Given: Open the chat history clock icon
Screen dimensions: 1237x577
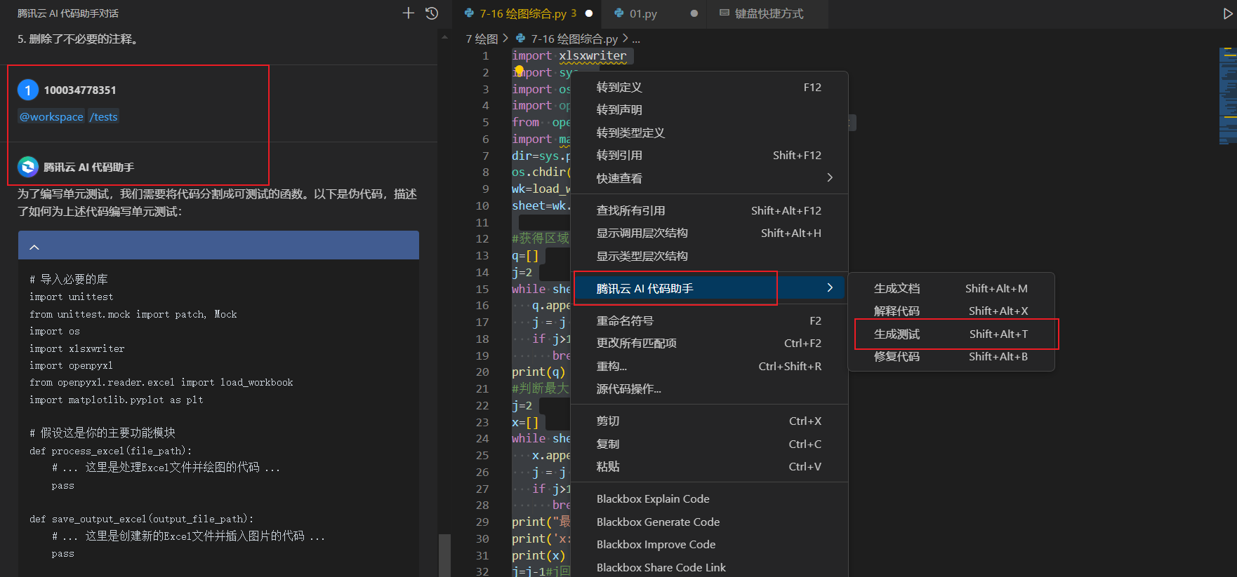Looking at the screenshot, I should click(x=432, y=13).
